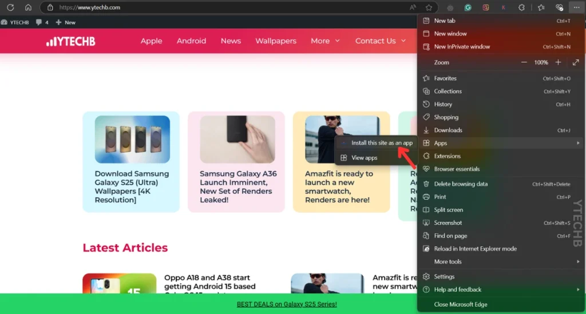Image resolution: width=586 pixels, height=314 pixels.
Task: Click the Print printer icon
Action: pos(426,197)
